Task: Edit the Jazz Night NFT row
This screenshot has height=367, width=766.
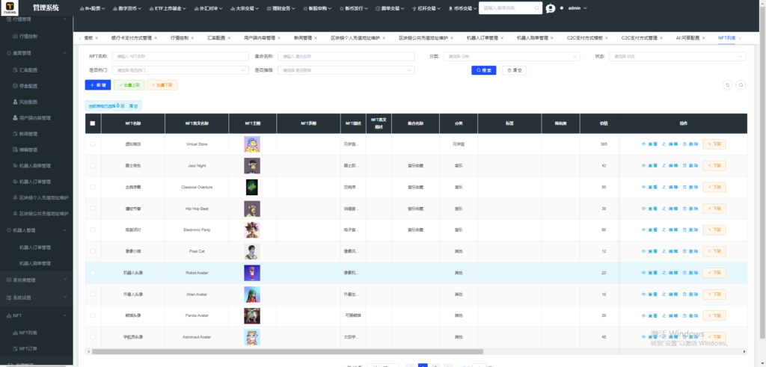Action: pyautogui.click(x=670, y=166)
